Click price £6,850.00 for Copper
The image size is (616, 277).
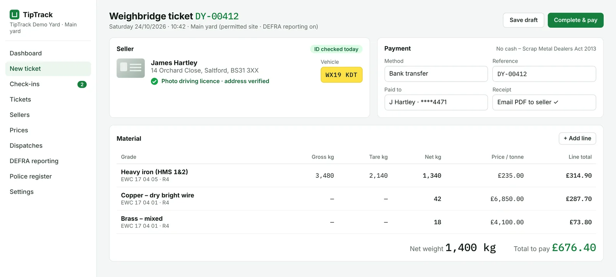pos(507,199)
